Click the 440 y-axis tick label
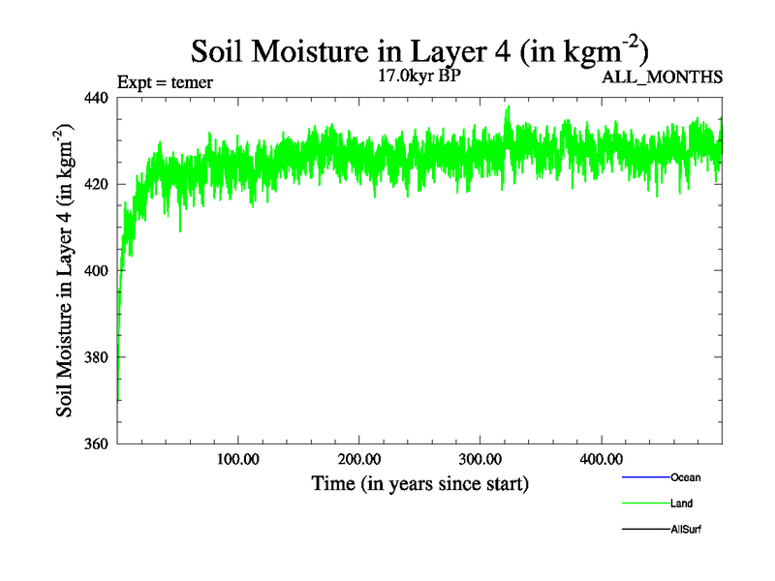This screenshot has height=581, width=775. click(x=95, y=98)
